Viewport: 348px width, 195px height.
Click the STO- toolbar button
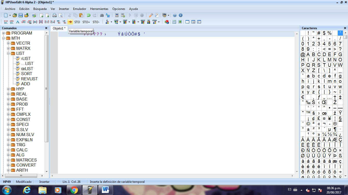[96, 22]
